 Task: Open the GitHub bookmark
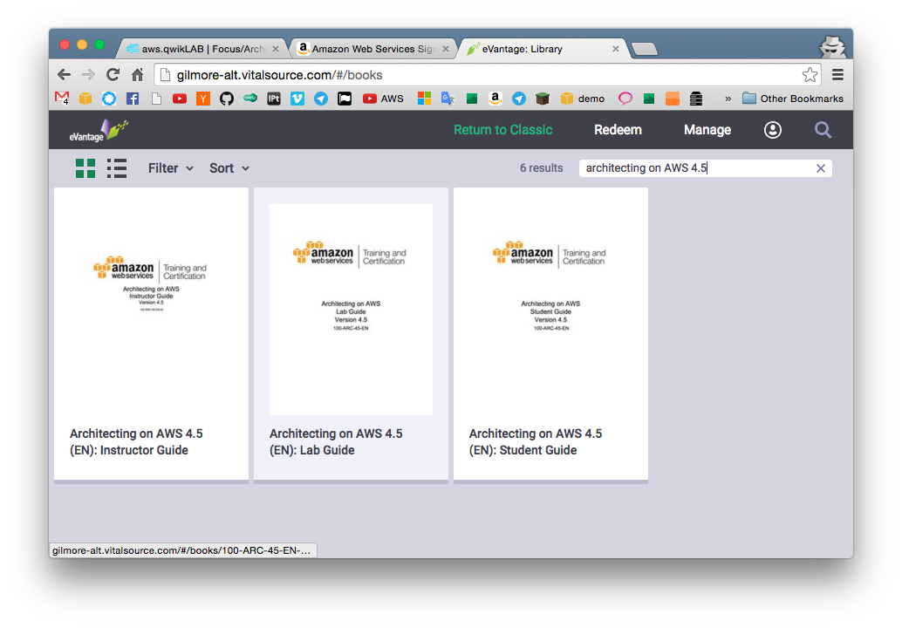tap(227, 99)
